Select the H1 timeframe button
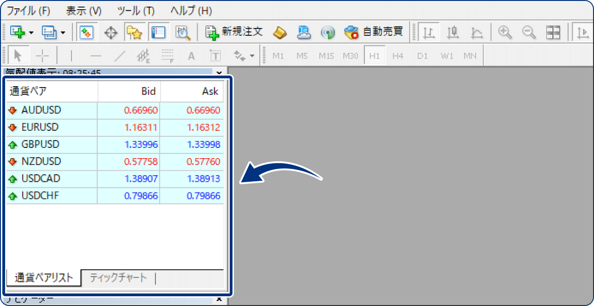 click(x=375, y=55)
